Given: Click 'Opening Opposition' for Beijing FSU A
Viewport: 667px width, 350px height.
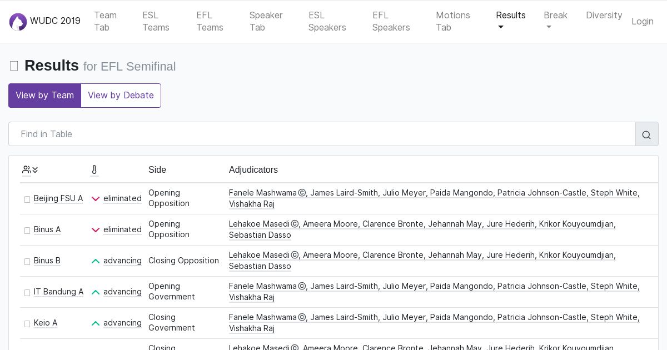Looking at the screenshot, I should point(169,198).
